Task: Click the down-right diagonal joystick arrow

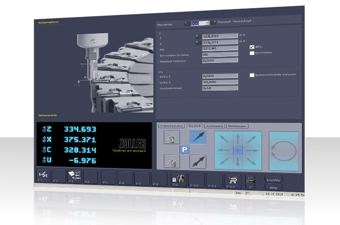Action: click(x=251, y=162)
